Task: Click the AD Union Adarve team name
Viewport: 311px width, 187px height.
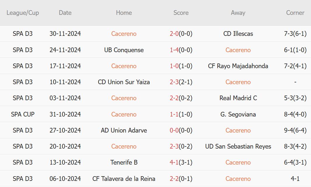Action: click(124, 130)
